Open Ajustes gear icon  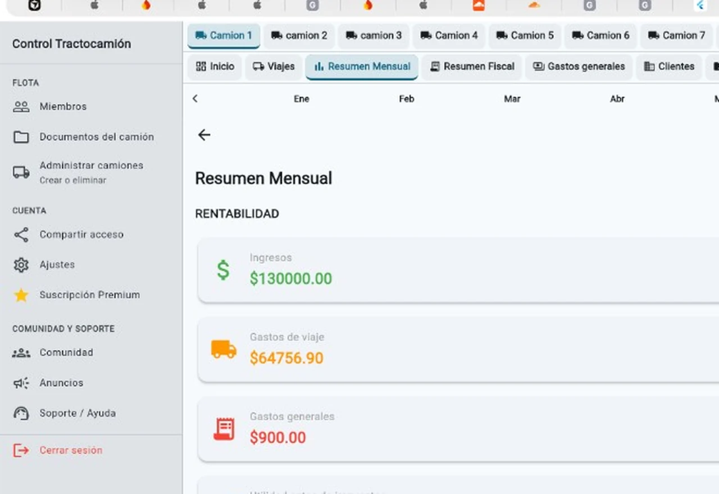pos(21,265)
